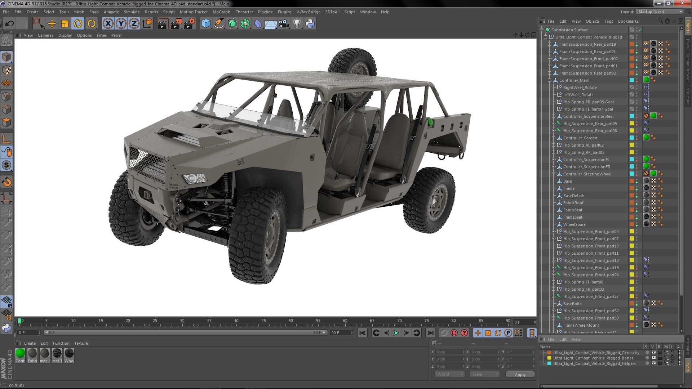The image size is (692, 389).
Task: Toggle X-axis lock button
Action: point(108,24)
